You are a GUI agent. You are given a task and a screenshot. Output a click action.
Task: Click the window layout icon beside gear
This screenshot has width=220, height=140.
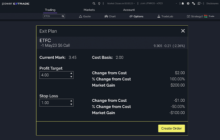pyautogui.click(x=194, y=3)
